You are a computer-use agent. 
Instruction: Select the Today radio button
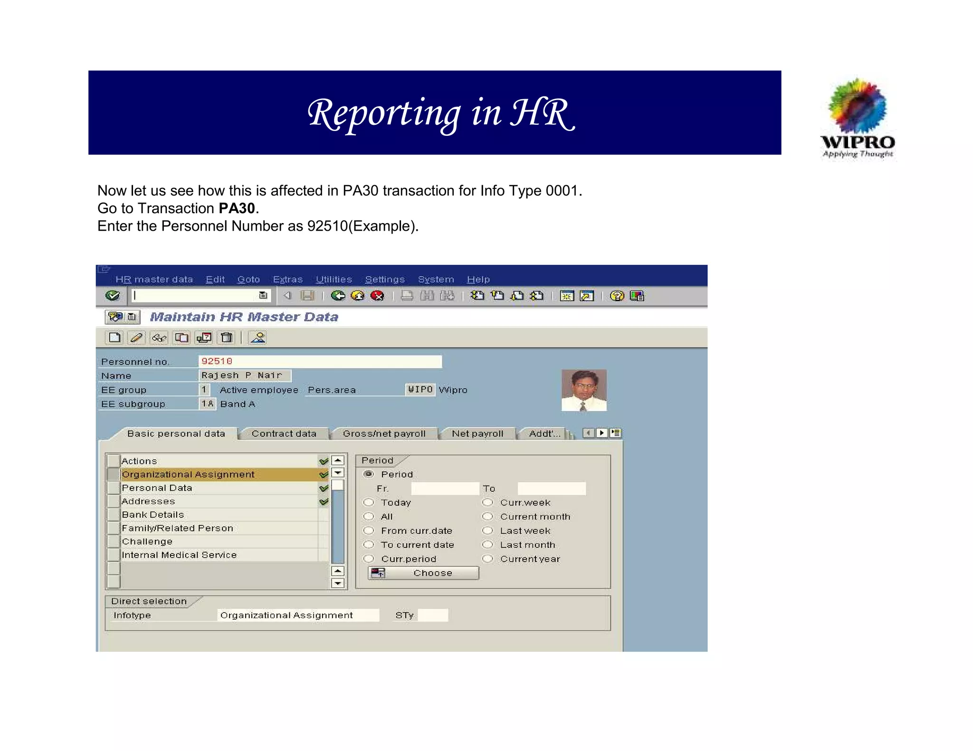point(369,502)
